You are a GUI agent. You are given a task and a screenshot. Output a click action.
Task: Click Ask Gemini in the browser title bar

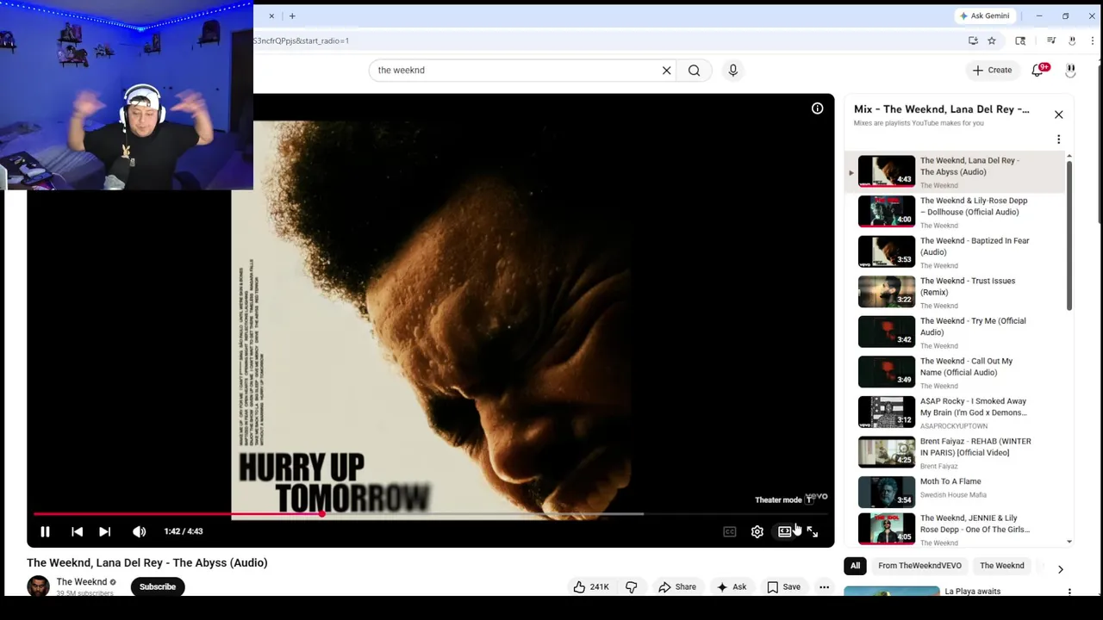[983, 15]
